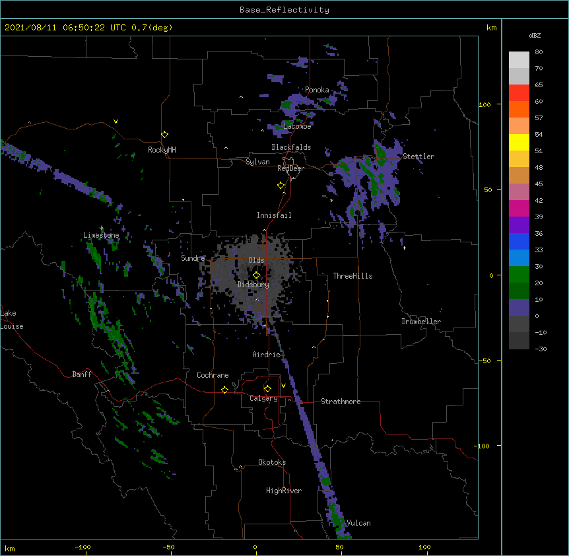
Task: Pick the bright yellow 54 dBZ legend swatch
Action: tap(519, 142)
